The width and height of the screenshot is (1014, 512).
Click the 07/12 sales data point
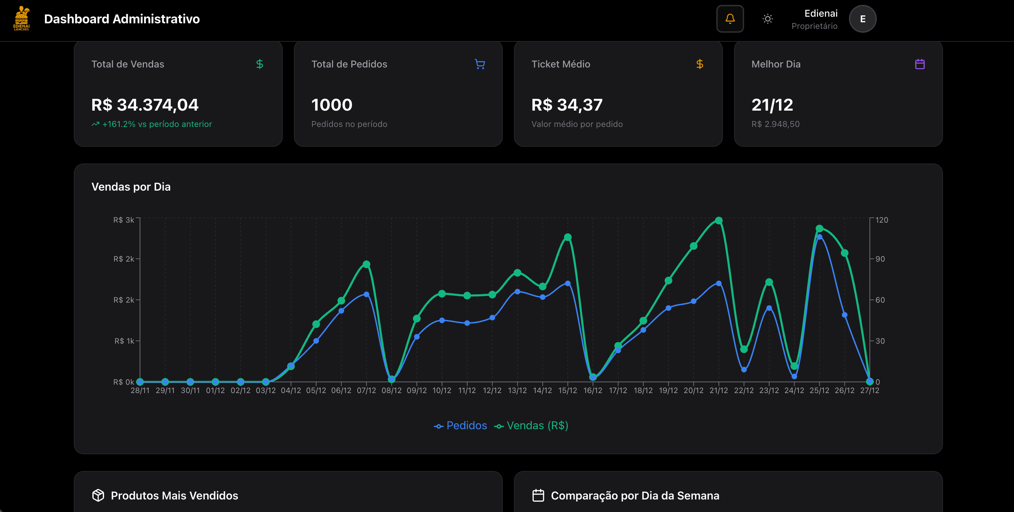point(366,264)
